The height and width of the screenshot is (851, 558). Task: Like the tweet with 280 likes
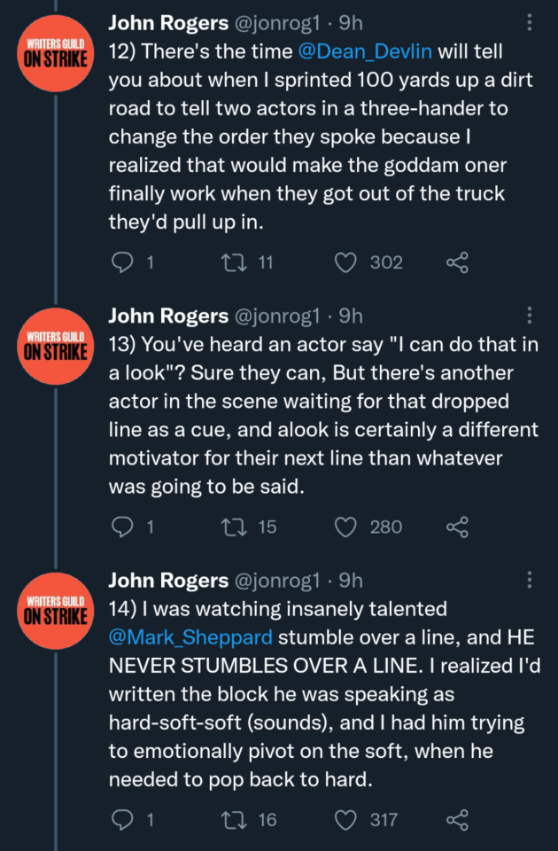point(346,527)
